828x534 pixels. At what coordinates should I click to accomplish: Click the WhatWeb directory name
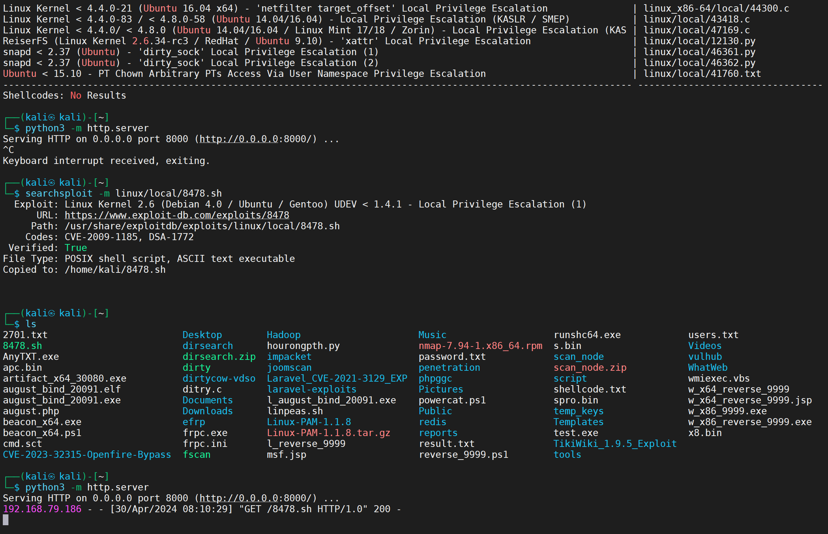pyautogui.click(x=708, y=368)
